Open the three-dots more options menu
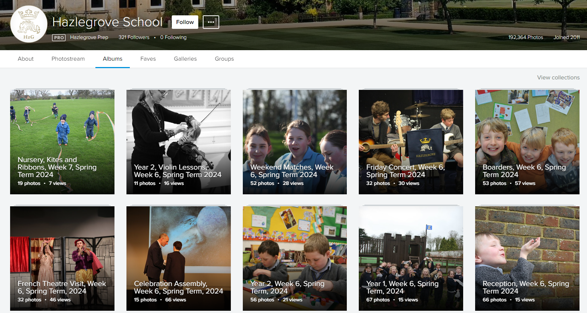The image size is (587, 313). coord(211,22)
